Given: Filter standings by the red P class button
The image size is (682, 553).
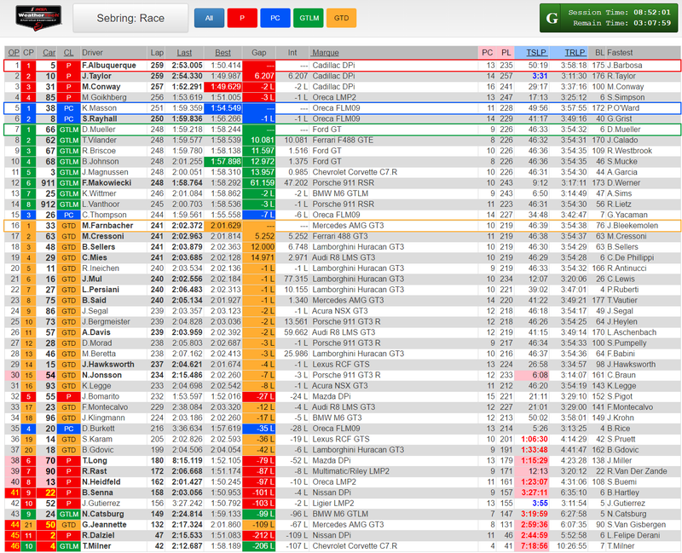Looking at the screenshot, I should click(x=242, y=18).
